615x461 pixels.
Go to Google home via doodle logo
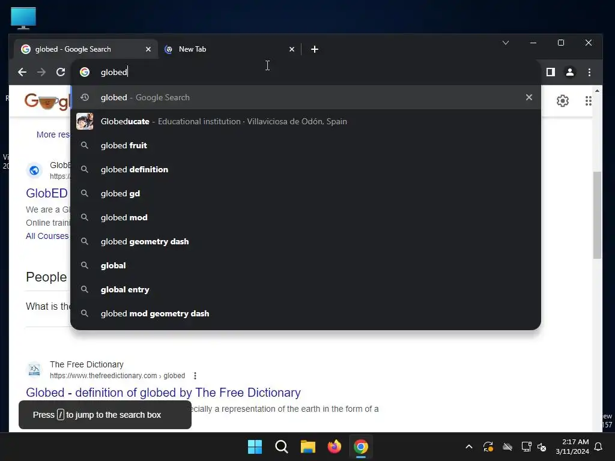tap(47, 101)
